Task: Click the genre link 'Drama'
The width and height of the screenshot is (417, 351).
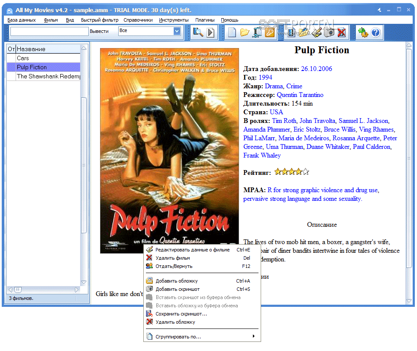Action: coord(274,86)
